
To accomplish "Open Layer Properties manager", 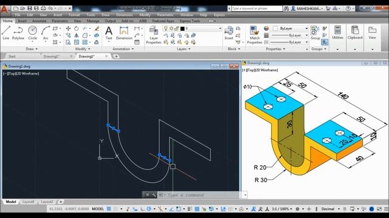I will point(154,35).
